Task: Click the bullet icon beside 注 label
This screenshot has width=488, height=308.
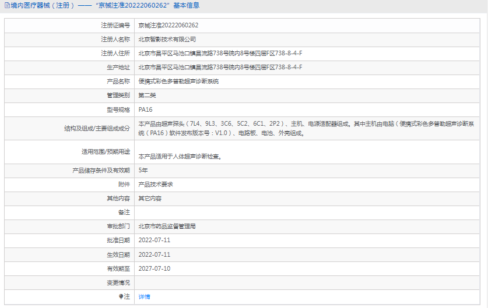Action: [x=121, y=296]
